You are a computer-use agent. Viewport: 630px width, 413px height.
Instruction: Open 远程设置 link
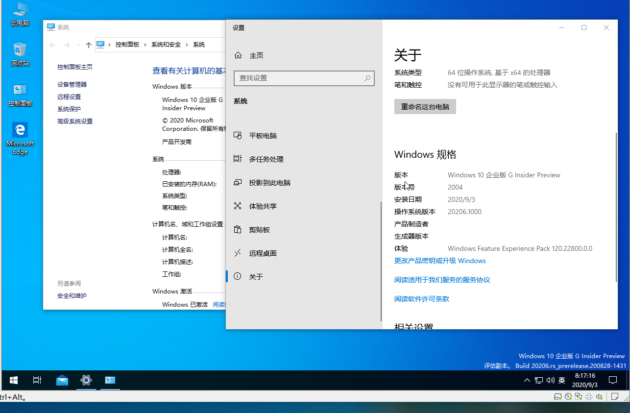coord(69,97)
